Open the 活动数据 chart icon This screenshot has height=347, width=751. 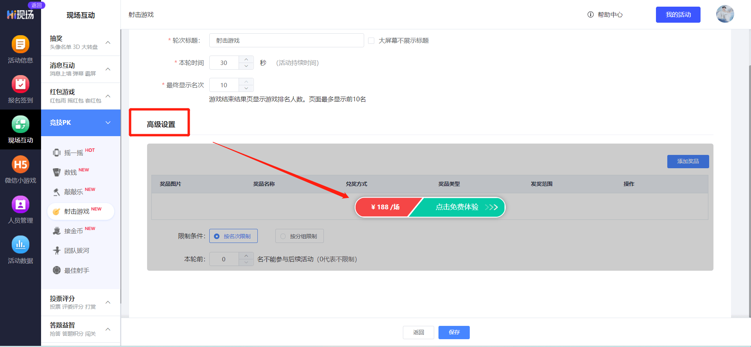pos(20,245)
